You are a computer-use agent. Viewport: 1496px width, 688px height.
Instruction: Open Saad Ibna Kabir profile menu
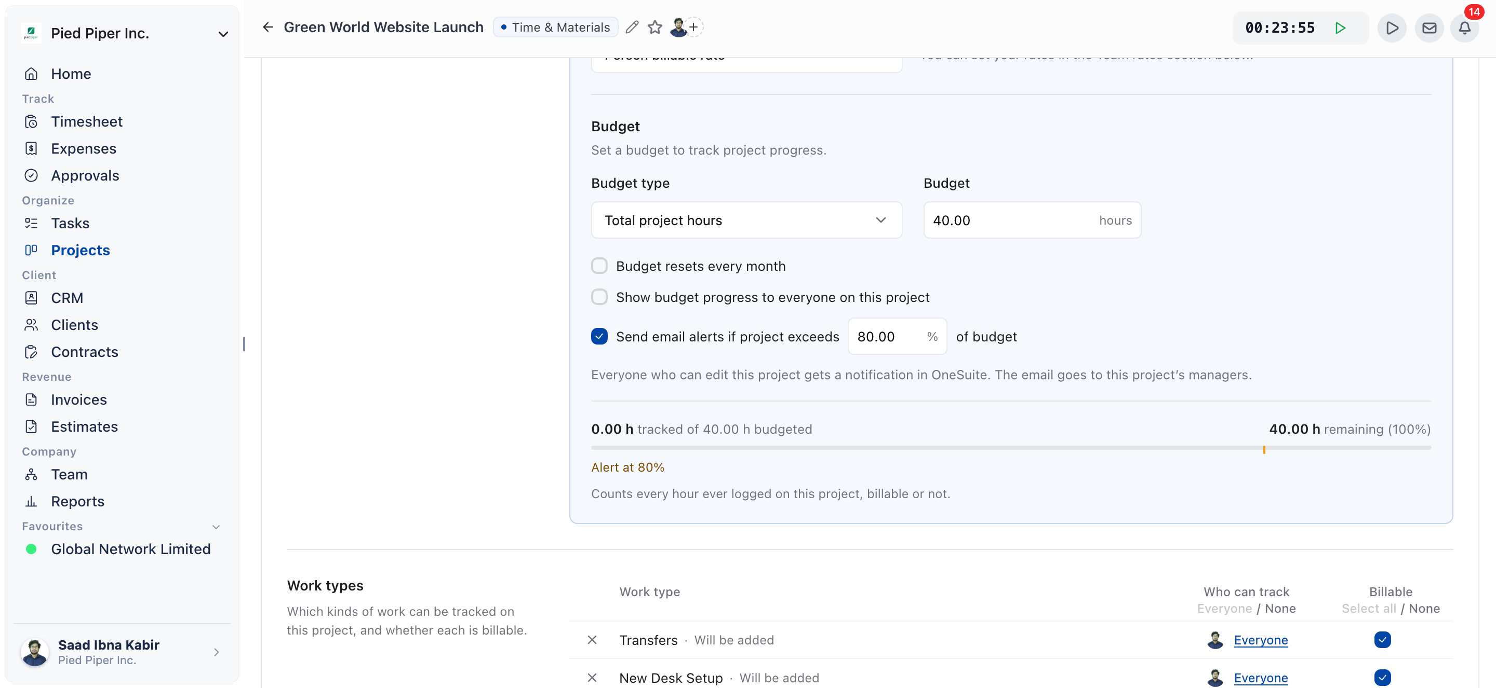pyautogui.click(x=122, y=652)
